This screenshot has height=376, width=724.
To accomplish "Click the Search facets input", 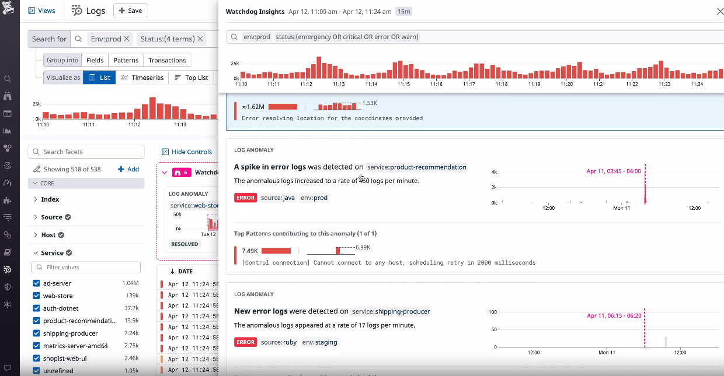I will click(x=86, y=152).
